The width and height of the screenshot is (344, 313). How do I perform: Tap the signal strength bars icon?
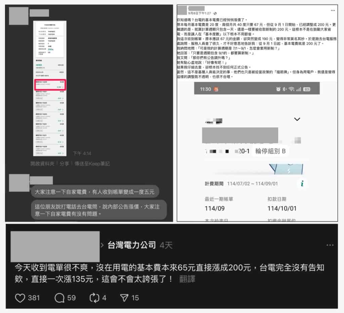point(298,89)
